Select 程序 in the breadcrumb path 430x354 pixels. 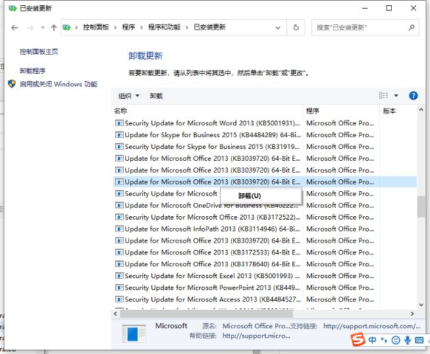click(x=128, y=27)
